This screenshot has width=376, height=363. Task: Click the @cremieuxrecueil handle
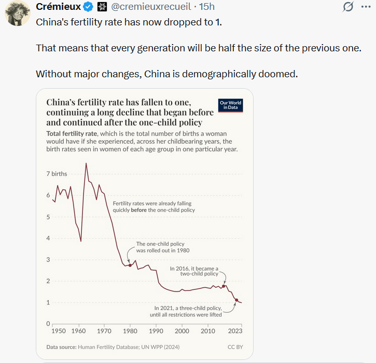[154, 7]
